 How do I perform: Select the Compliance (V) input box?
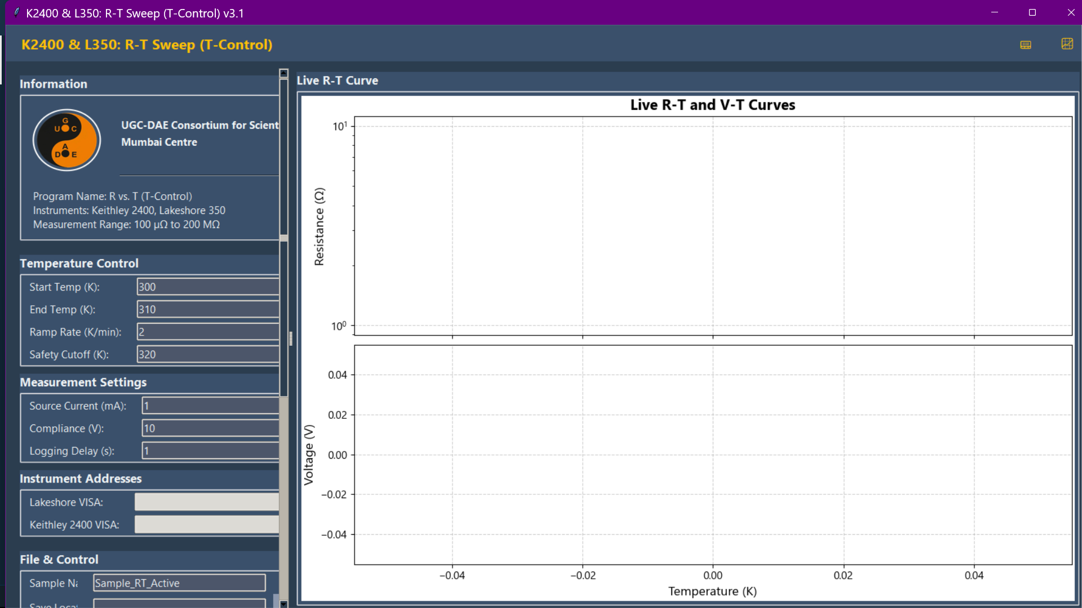click(x=210, y=428)
